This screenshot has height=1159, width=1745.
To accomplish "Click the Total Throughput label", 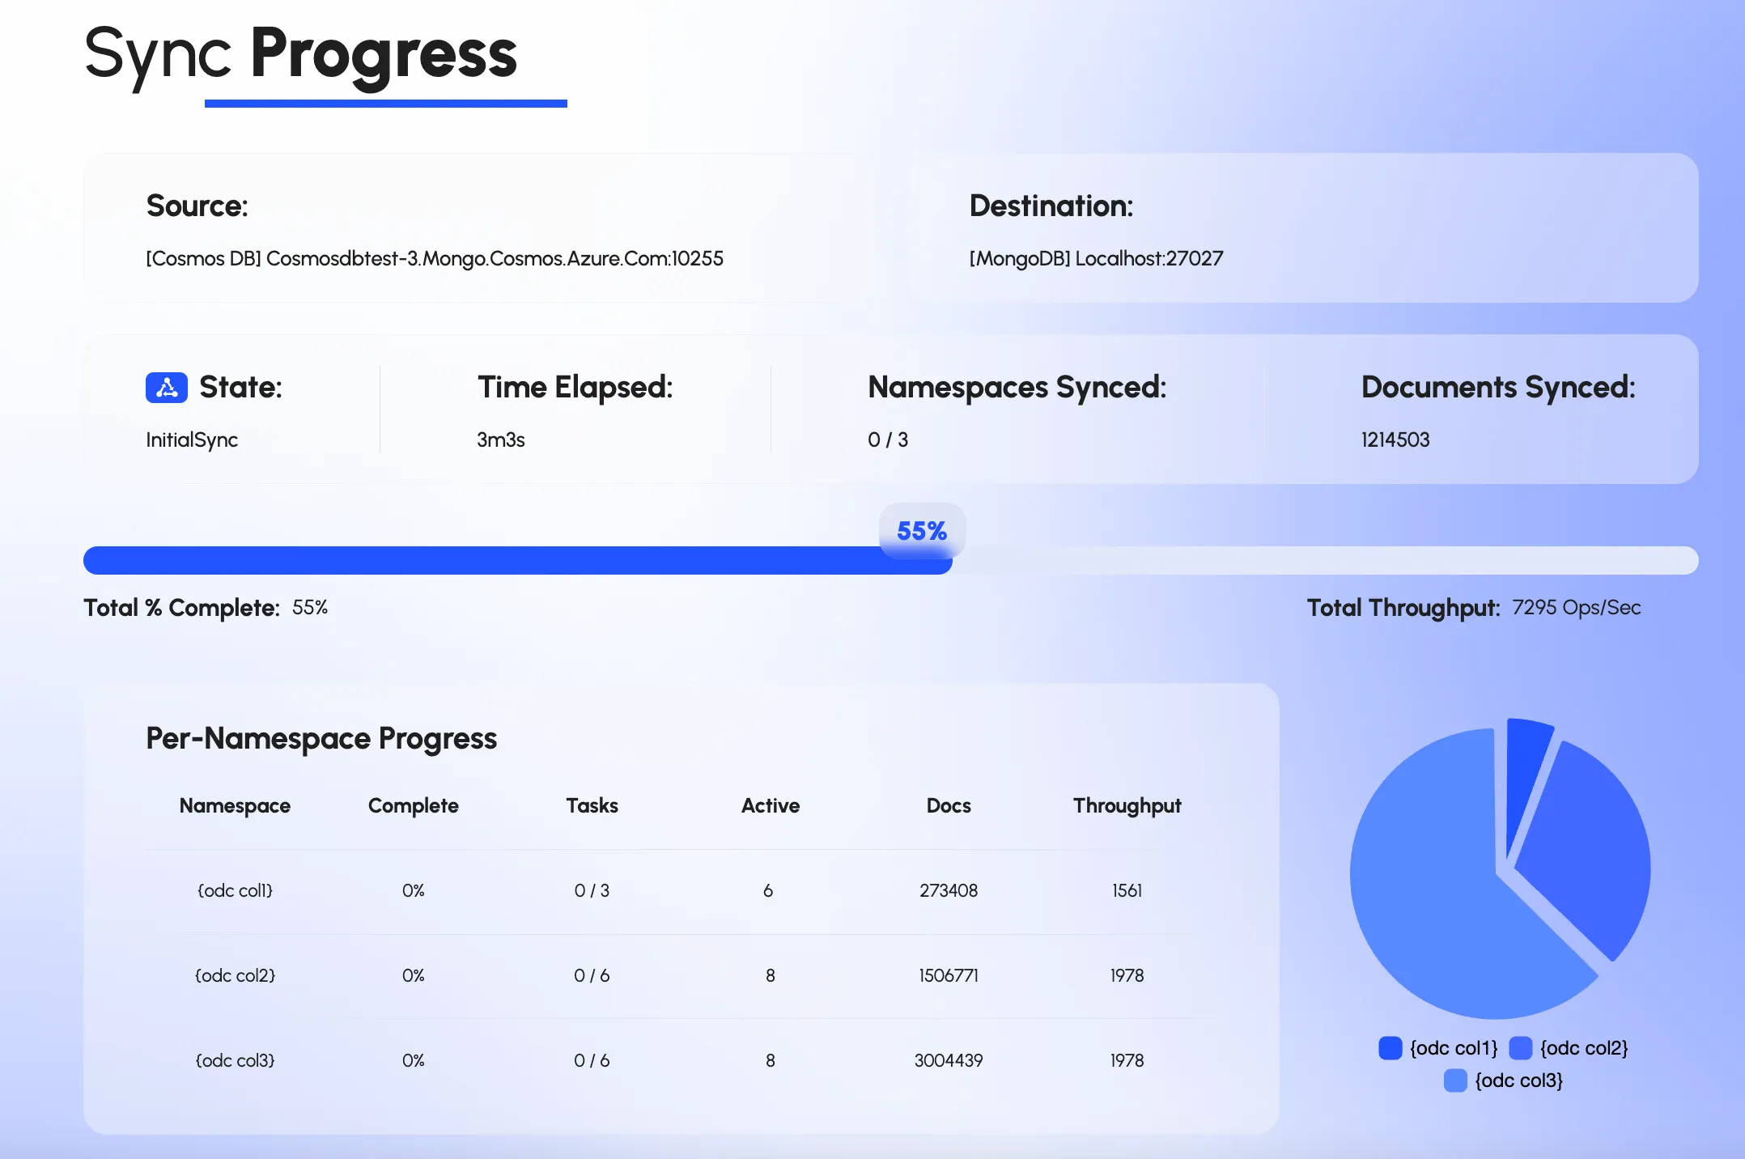I will 1403,608.
